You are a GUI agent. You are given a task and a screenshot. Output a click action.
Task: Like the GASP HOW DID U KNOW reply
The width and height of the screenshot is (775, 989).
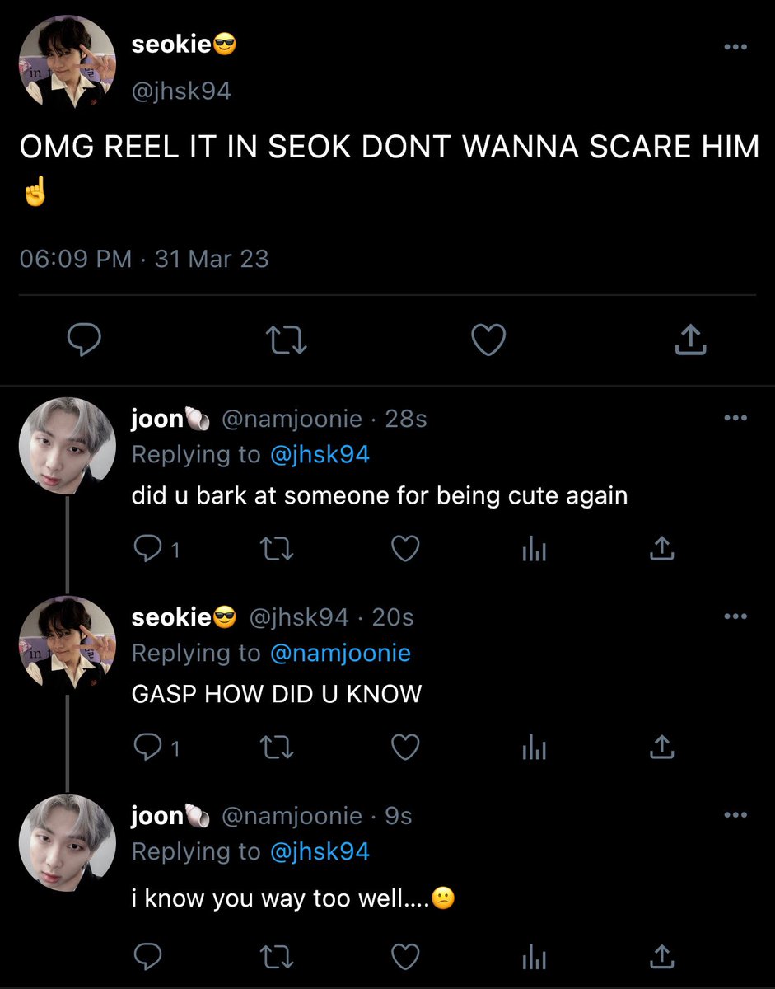404,747
